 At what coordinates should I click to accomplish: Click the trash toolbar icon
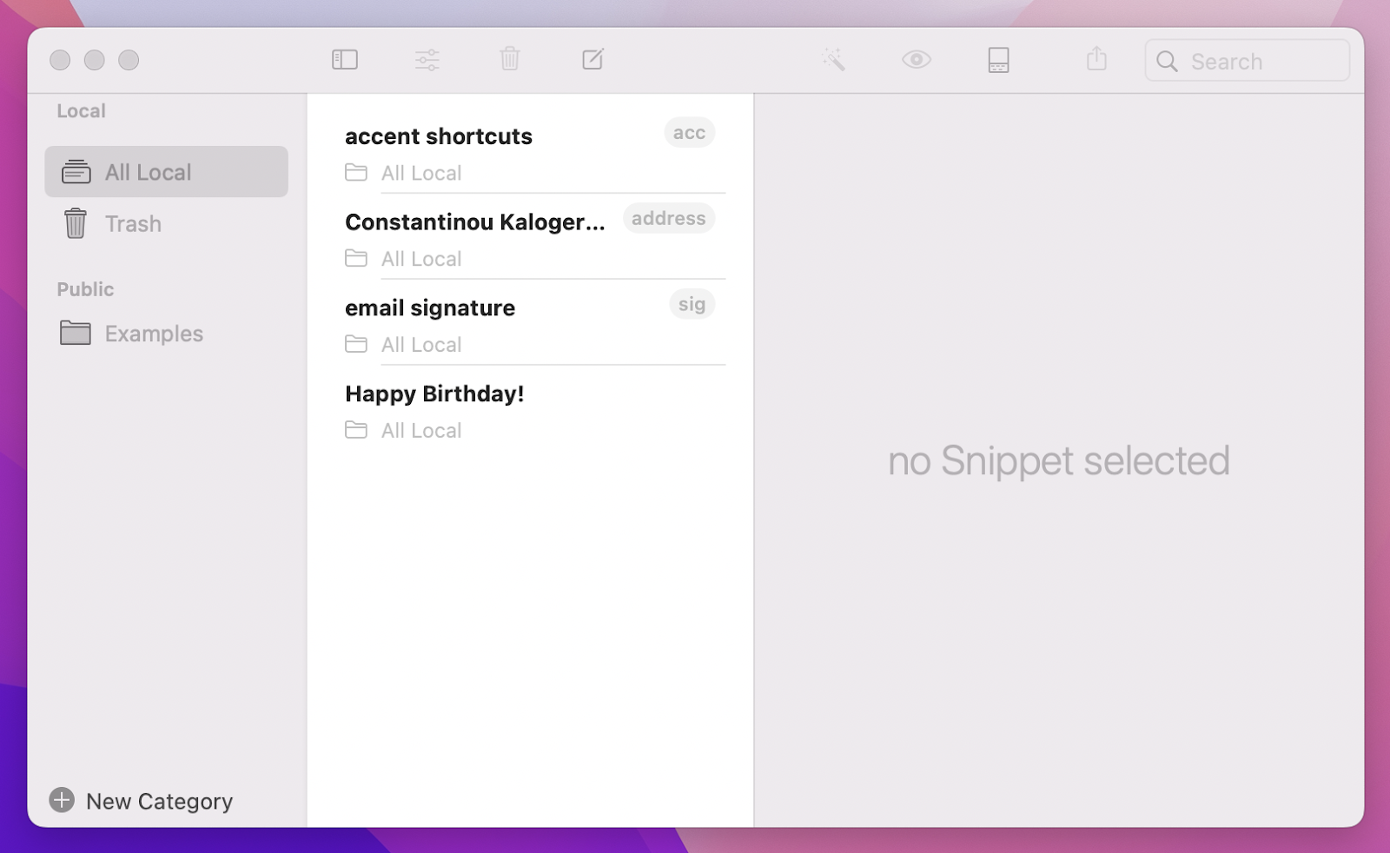coord(510,60)
